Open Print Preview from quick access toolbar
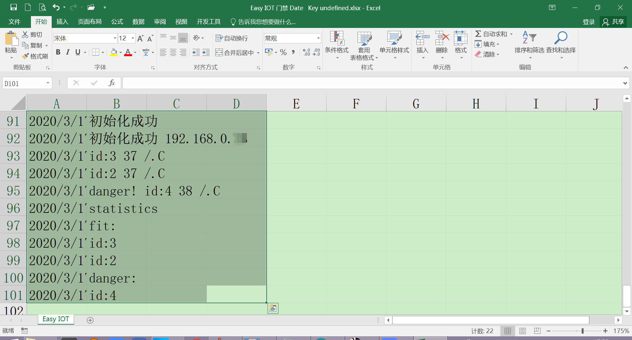The height and width of the screenshot is (340, 632). coord(42,7)
